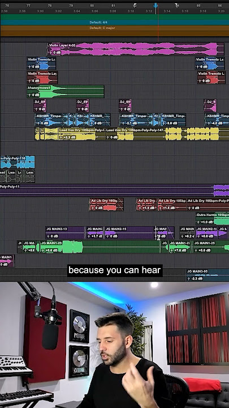Click the clip gain fader icon on Violin Layer 4-05

(51, 53)
